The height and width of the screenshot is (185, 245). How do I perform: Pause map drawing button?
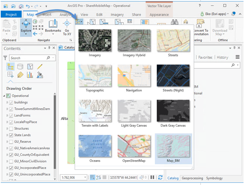(152, 177)
